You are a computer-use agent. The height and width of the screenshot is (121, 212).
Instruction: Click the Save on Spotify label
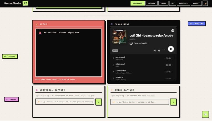click(141, 43)
